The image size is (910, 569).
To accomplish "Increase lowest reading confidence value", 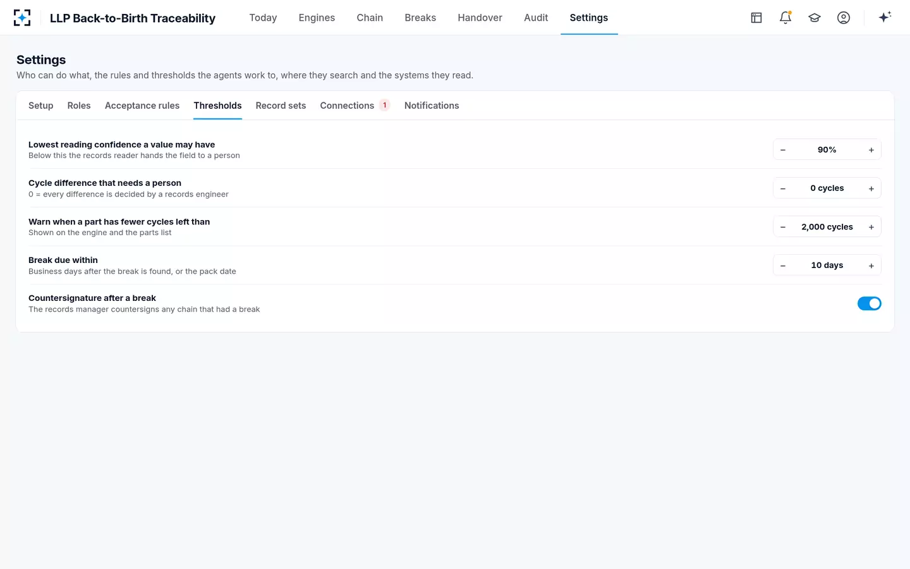I will point(871,150).
